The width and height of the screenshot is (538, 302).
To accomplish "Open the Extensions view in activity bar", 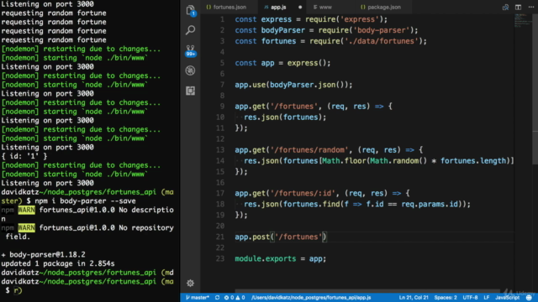I will (191, 91).
